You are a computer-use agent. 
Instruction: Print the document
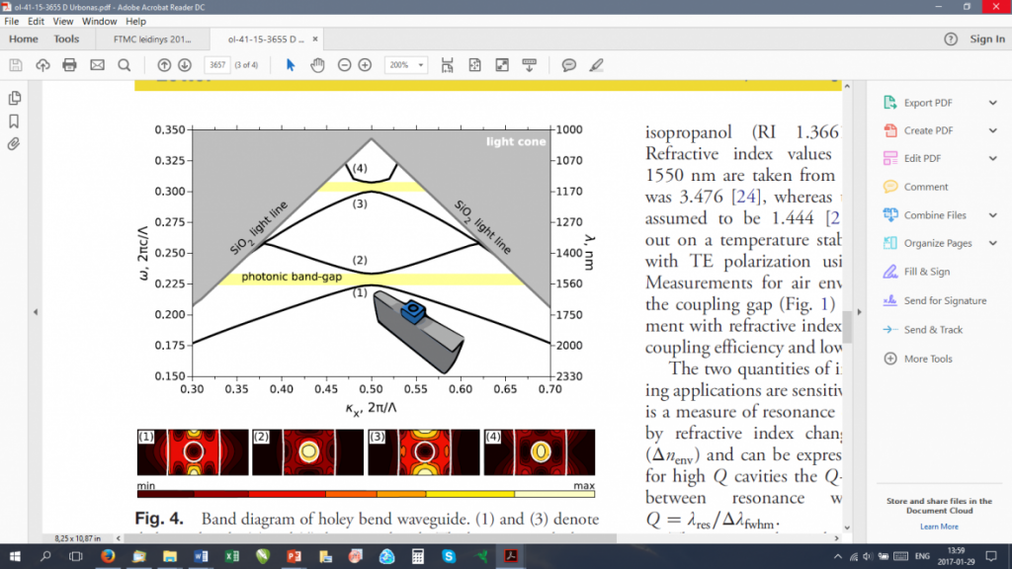click(x=70, y=65)
